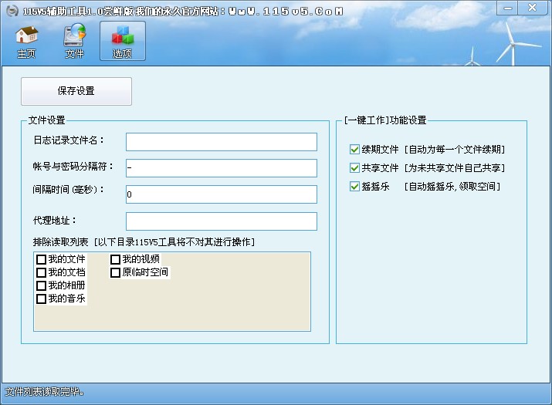
Task: Focus the 间隔时间(毫秒) input field
Action: 222,194
